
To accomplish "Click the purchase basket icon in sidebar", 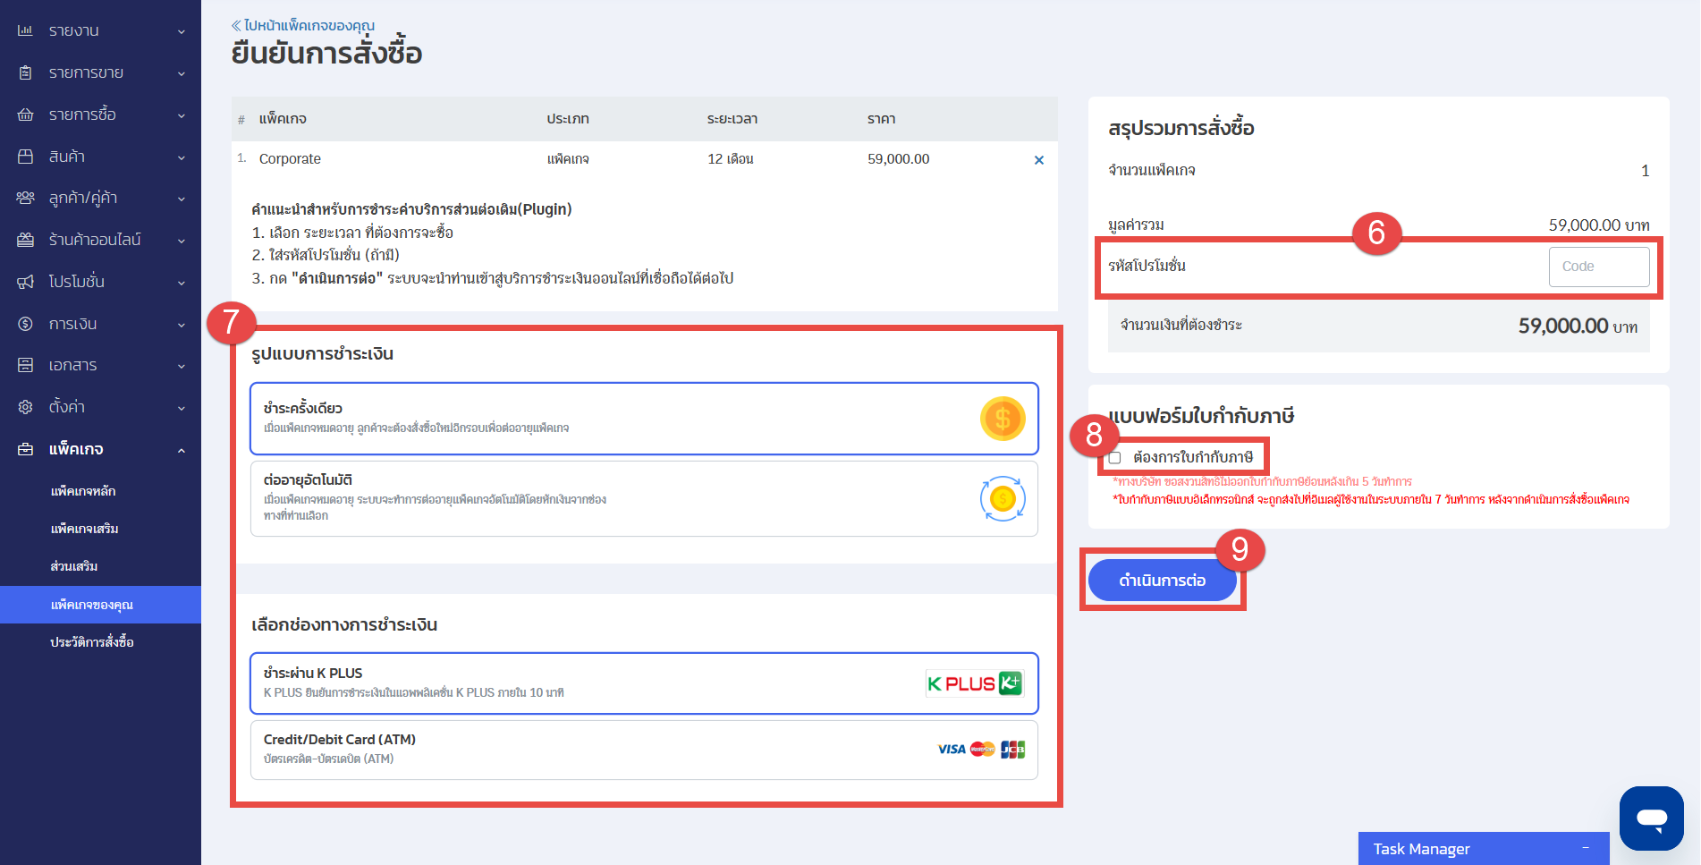I will click(x=25, y=114).
